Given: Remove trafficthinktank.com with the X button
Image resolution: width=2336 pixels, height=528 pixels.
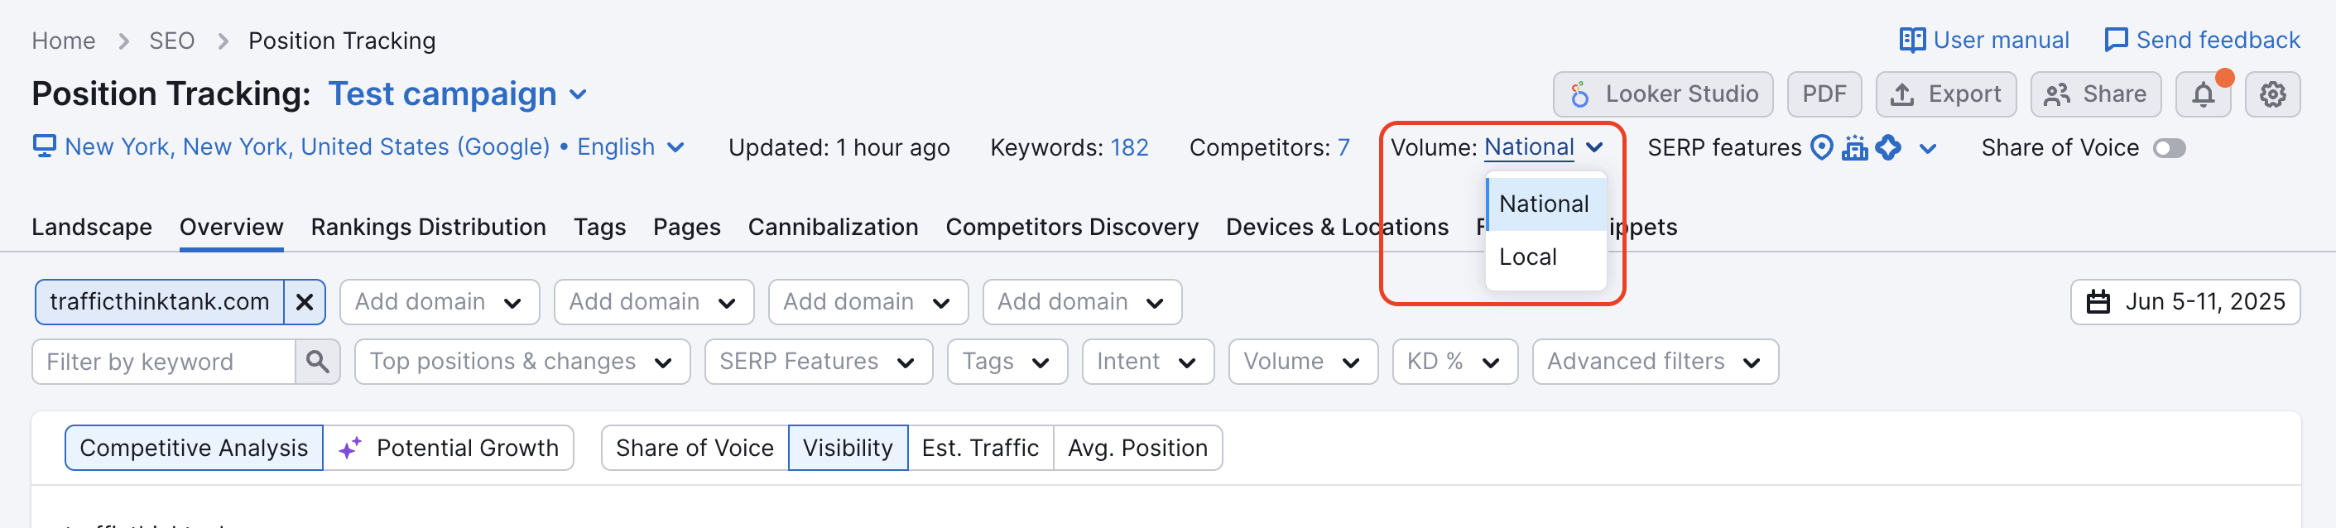Looking at the screenshot, I should (305, 301).
